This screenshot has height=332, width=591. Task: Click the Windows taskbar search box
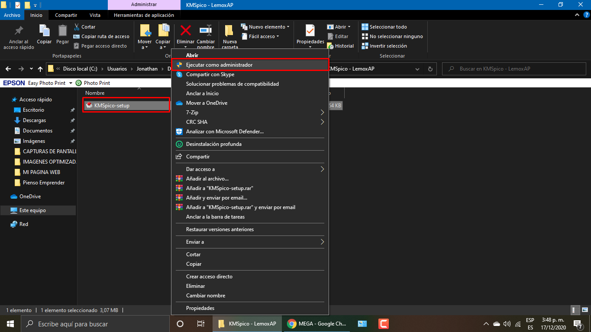point(95,324)
